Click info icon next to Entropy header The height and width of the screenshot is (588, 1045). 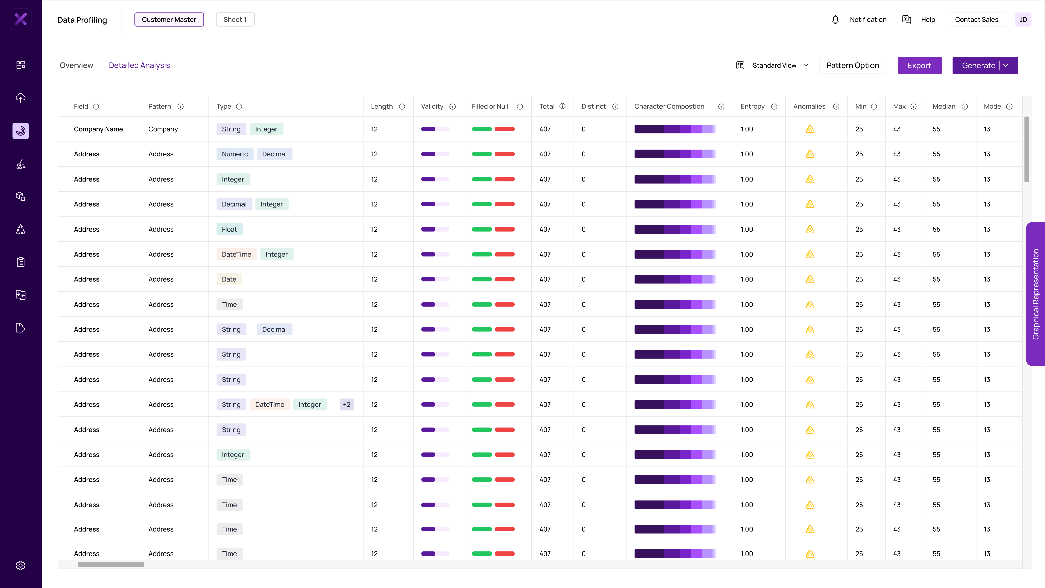click(x=774, y=106)
